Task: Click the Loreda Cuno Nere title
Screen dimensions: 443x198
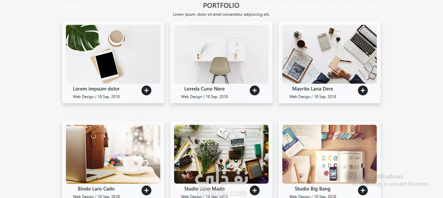Action: click(x=204, y=89)
